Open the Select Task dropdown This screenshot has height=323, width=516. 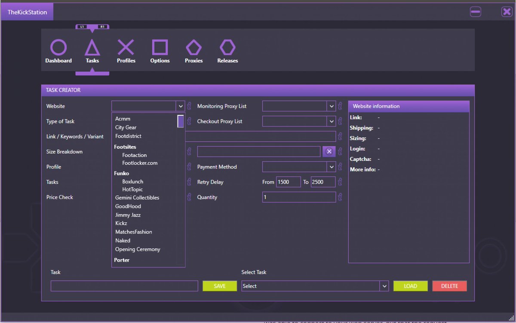click(384, 286)
